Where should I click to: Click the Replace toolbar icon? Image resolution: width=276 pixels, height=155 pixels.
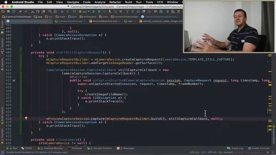point(55,12)
